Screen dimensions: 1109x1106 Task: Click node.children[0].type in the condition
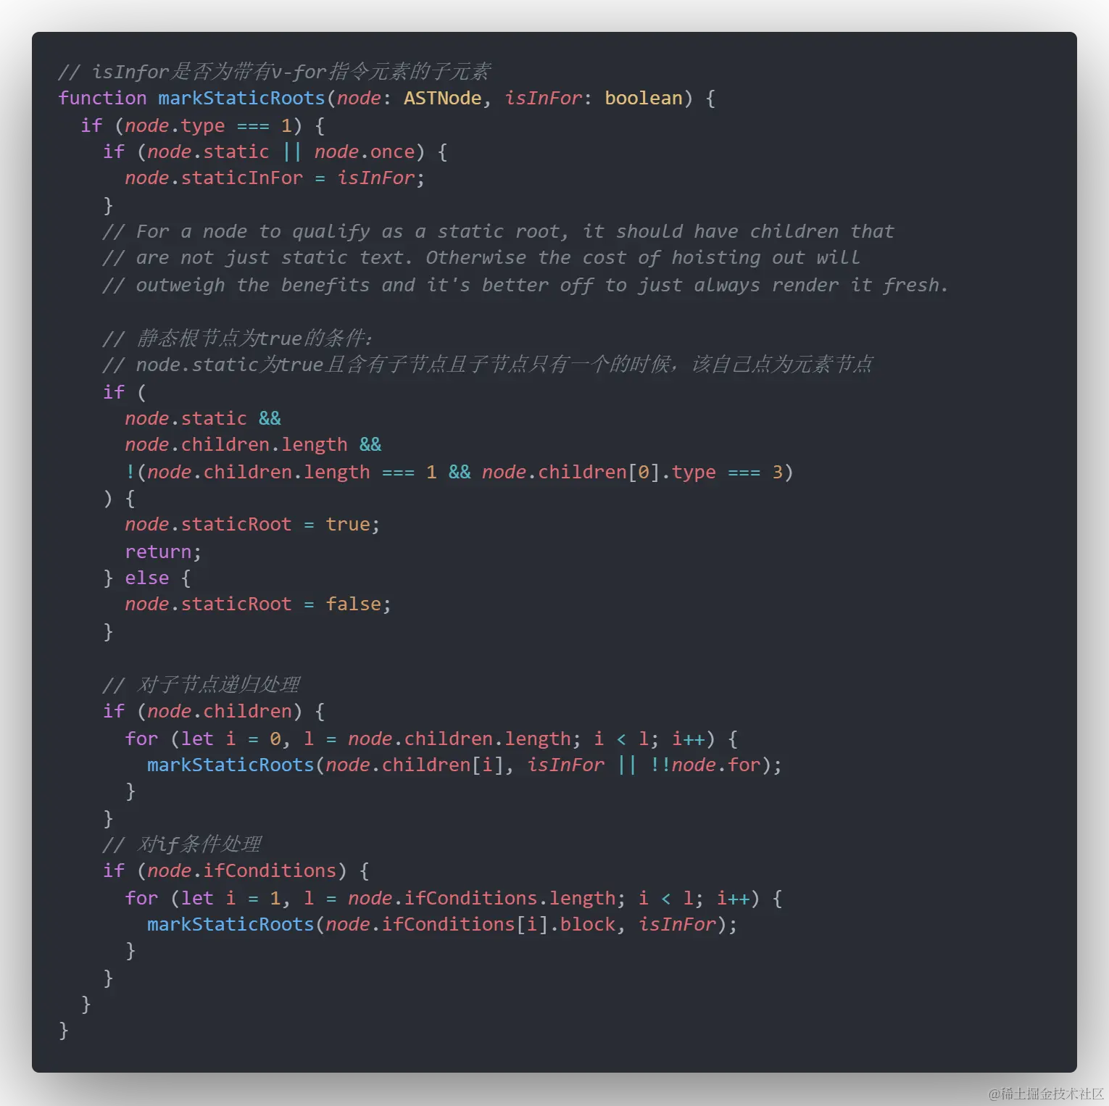pos(599,472)
